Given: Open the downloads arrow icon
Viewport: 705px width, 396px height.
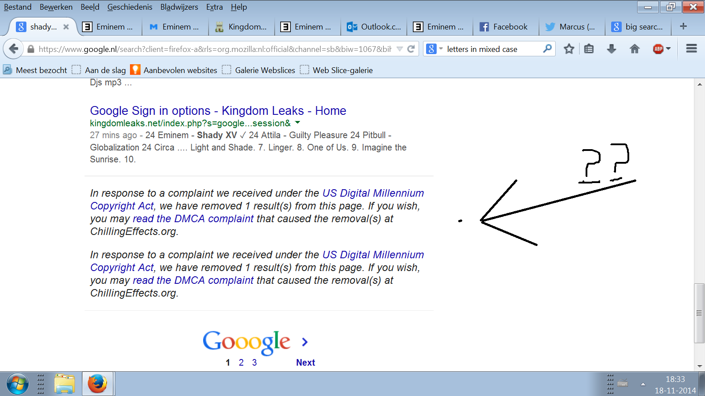Looking at the screenshot, I should pyautogui.click(x=612, y=49).
